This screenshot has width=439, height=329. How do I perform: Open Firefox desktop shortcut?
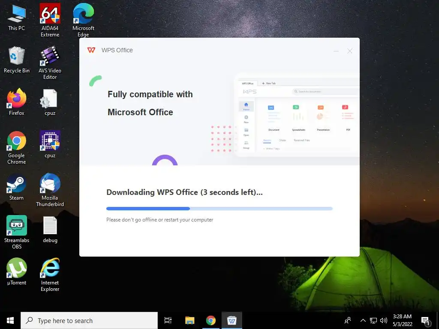tap(17, 102)
